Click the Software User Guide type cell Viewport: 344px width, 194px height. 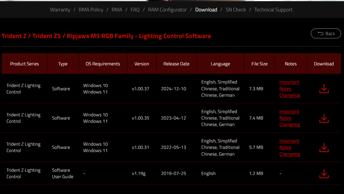[x=63, y=173]
